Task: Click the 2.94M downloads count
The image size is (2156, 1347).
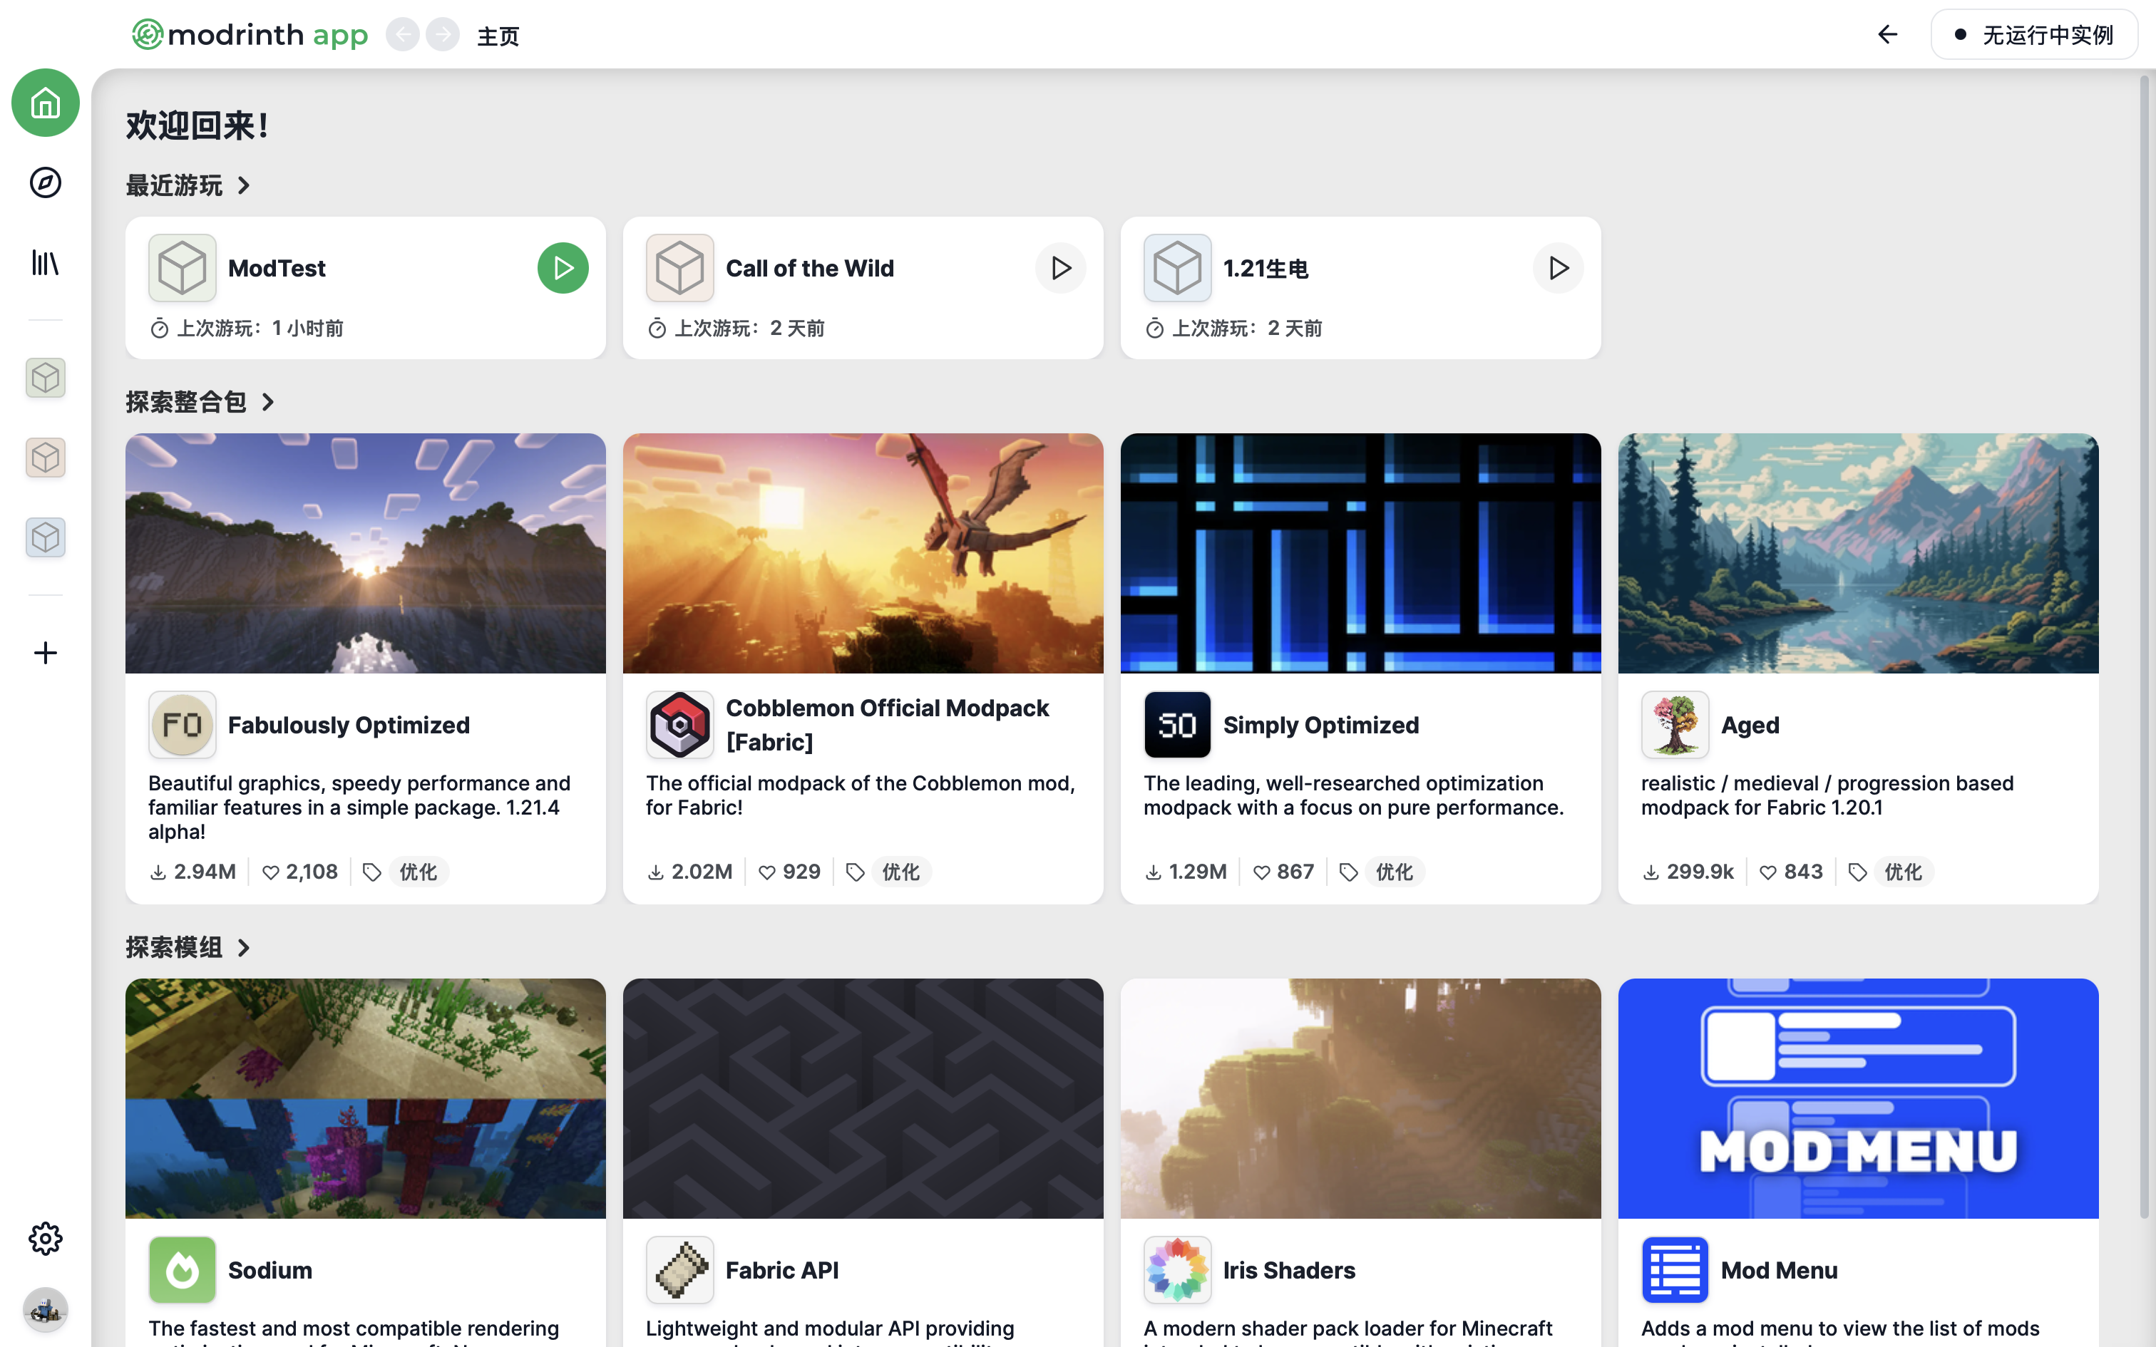Action: [193, 872]
